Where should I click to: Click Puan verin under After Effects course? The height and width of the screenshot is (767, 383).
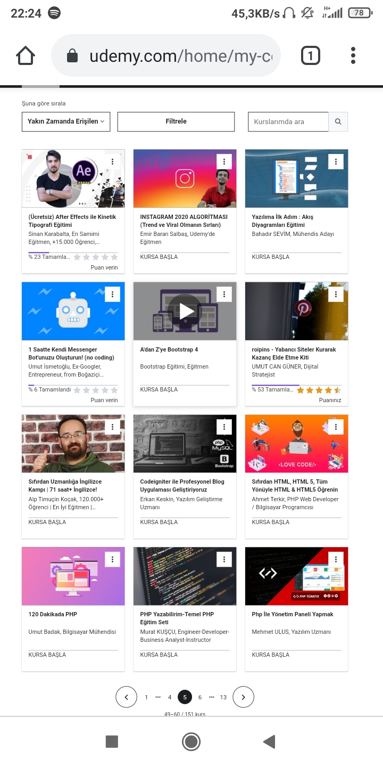click(x=104, y=267)
